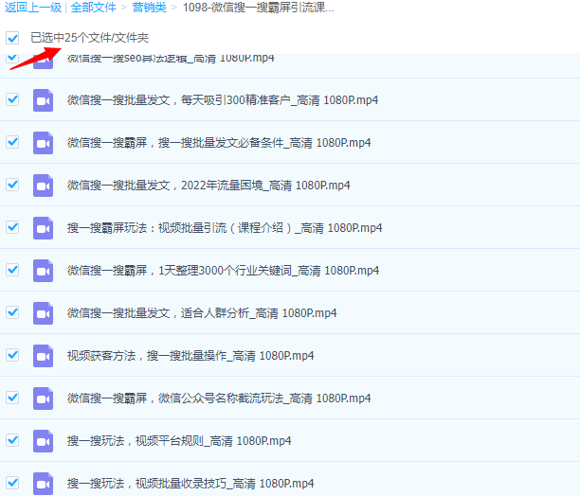Open file 搜一搜玩法，视频批量收录技巧_高清 1080P.mp4
The width and height of the screenshot is (580, 496).
pos(190,484)
